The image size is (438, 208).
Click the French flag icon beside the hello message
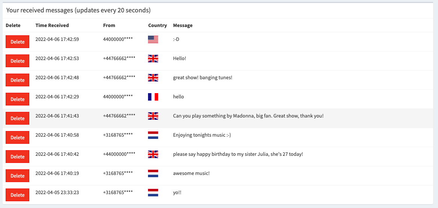pyautogui.click(x=153, y=97)
